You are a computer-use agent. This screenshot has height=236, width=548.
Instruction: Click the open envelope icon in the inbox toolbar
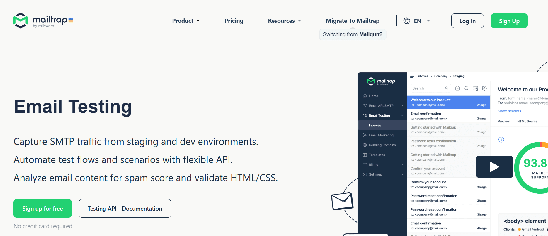(x=457, y=88)
